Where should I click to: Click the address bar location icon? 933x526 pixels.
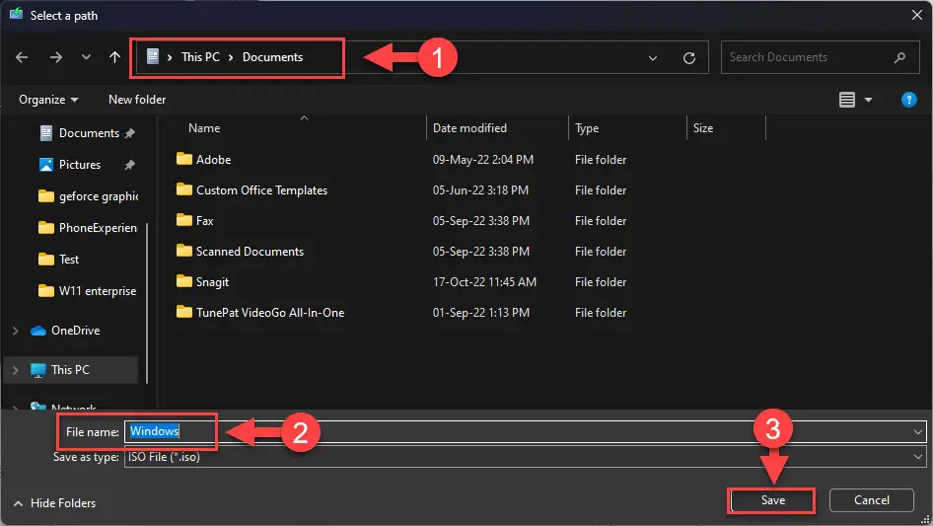(x=153, y=56)
